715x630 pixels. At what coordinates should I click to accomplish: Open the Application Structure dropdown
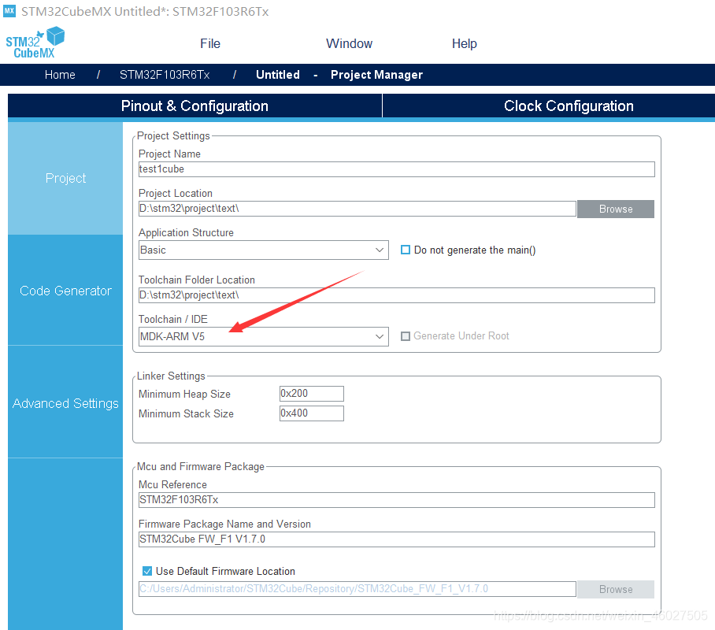264,250
